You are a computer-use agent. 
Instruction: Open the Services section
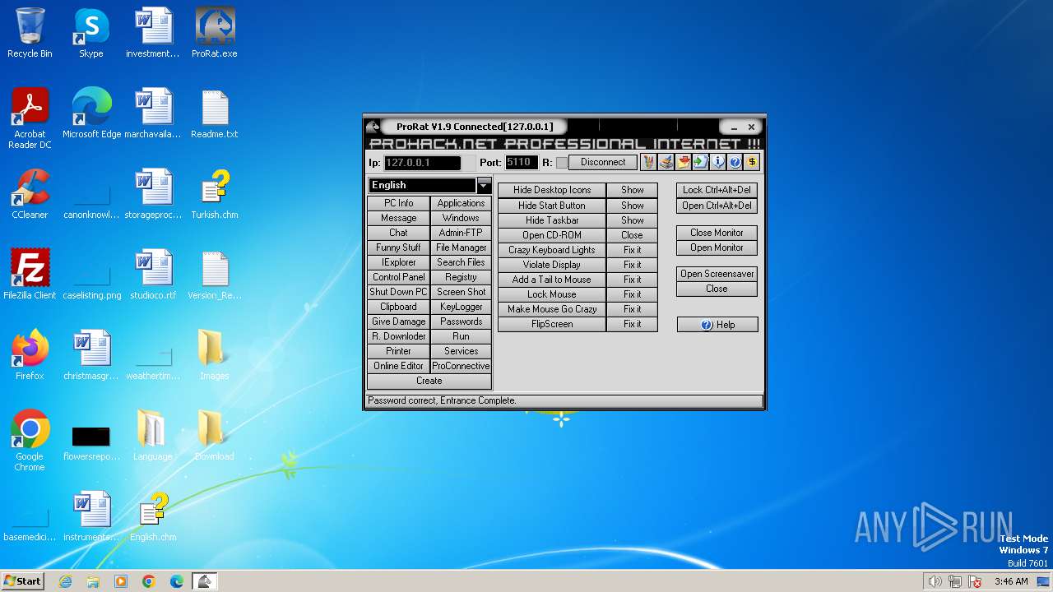click(461, 351)
